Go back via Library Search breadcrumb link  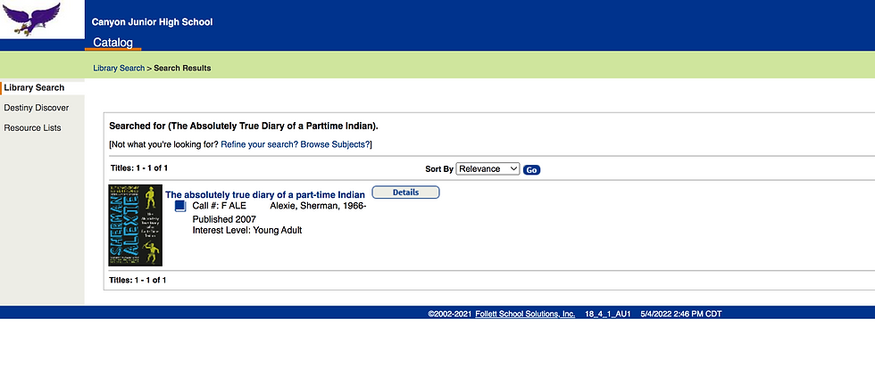(x=119, y=68)
